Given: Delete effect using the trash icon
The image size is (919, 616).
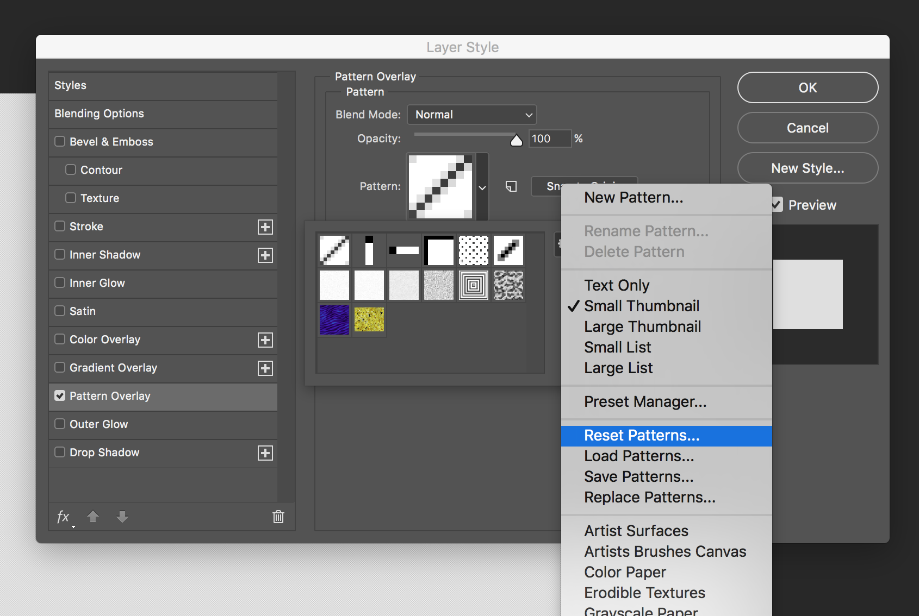Looking at the screenshot, I should point(278,517).
